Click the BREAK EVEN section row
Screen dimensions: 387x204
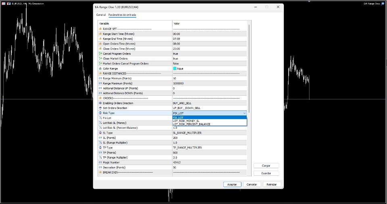coord(172,172)
